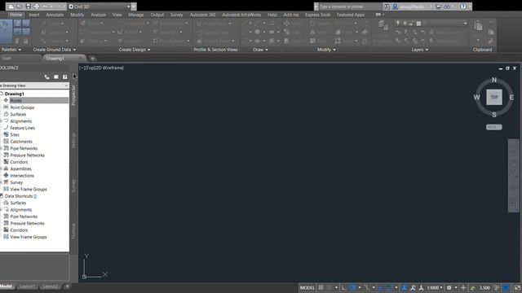Expand the Create Design panel
Image resolution: width=522 pixels, height=293 pixels.
tap(135, 50)
